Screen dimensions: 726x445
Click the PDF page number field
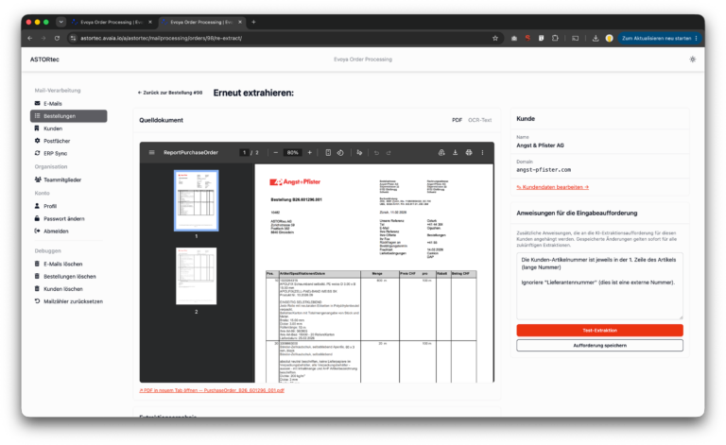tap(244, 153)
